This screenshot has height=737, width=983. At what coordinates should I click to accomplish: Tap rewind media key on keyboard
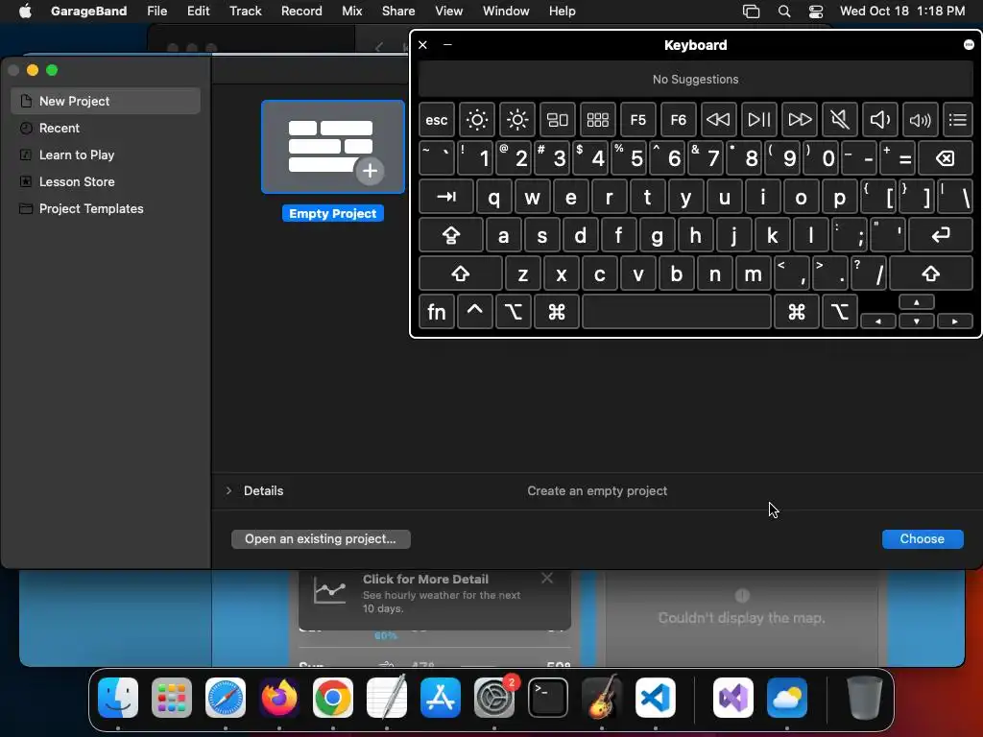click(718, 120)
